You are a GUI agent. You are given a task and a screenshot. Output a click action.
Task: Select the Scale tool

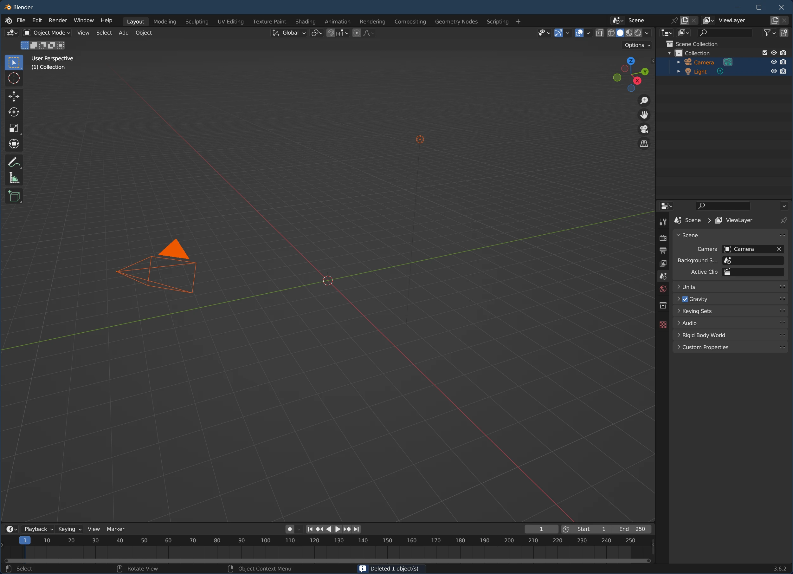pyautogui.click(x=14, y=128)
